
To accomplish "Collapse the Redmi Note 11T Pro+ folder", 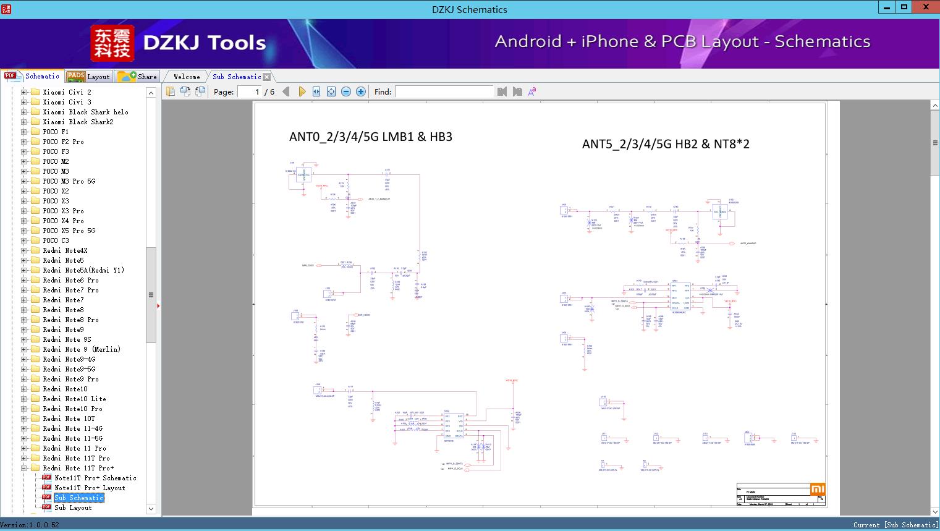I will (x=23, y=468).
